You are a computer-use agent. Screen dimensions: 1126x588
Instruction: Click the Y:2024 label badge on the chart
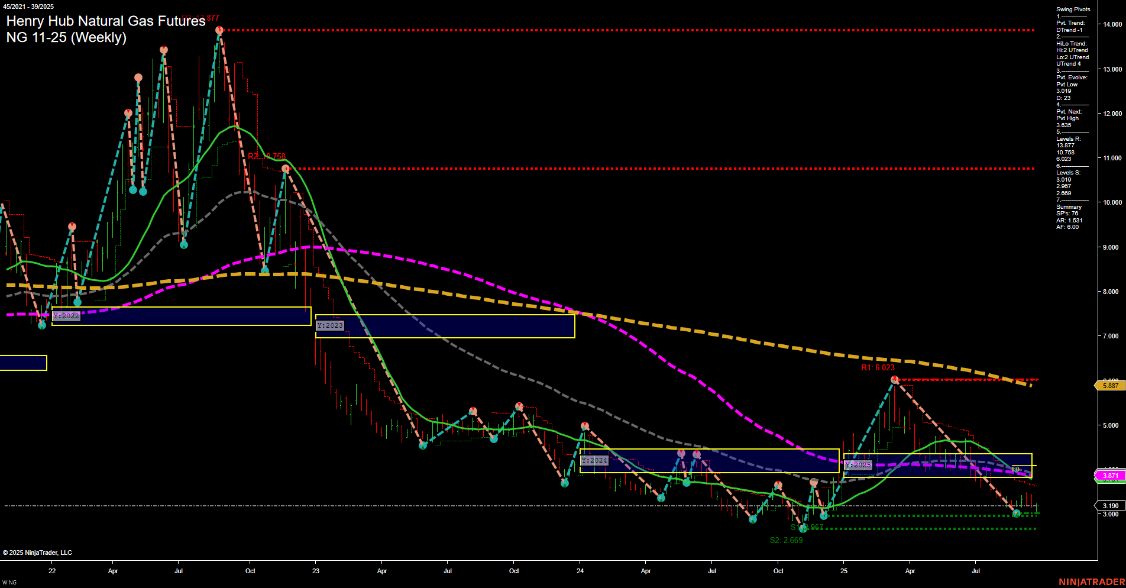(593, 460)
